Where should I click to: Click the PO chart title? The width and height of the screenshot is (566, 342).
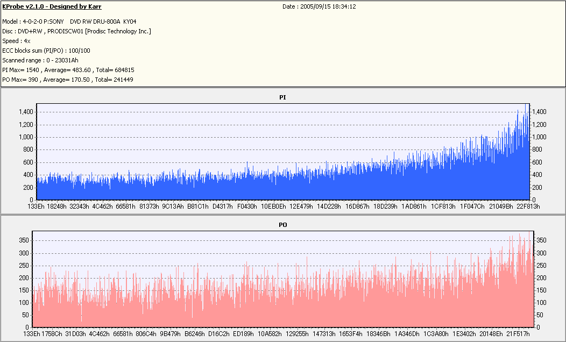pos(282,225)
